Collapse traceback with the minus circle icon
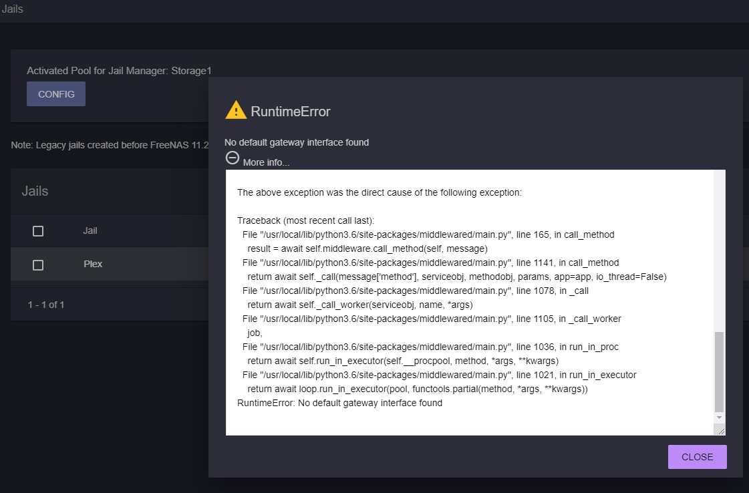Image resolution: width=749 pixels, height=493 pixels. point(233,158)
